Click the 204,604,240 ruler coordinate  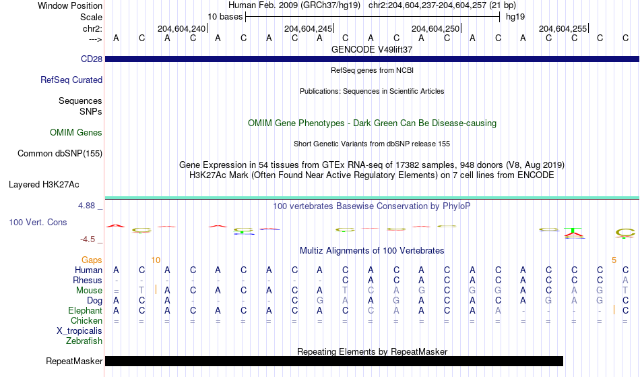pos(182,28)
